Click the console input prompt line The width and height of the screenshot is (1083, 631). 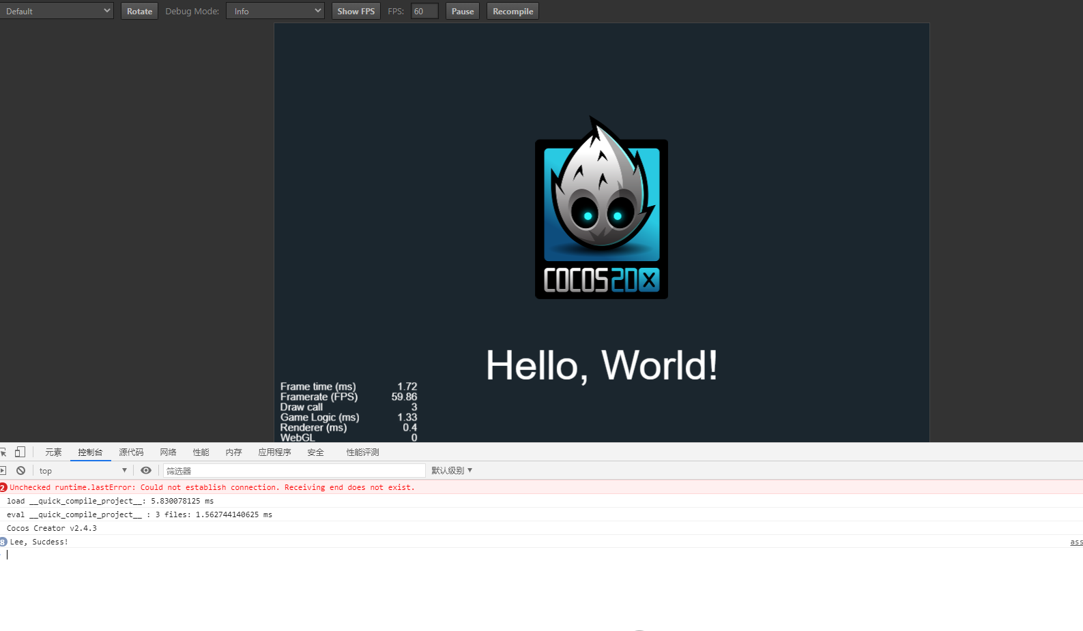[x=541, y=555]
